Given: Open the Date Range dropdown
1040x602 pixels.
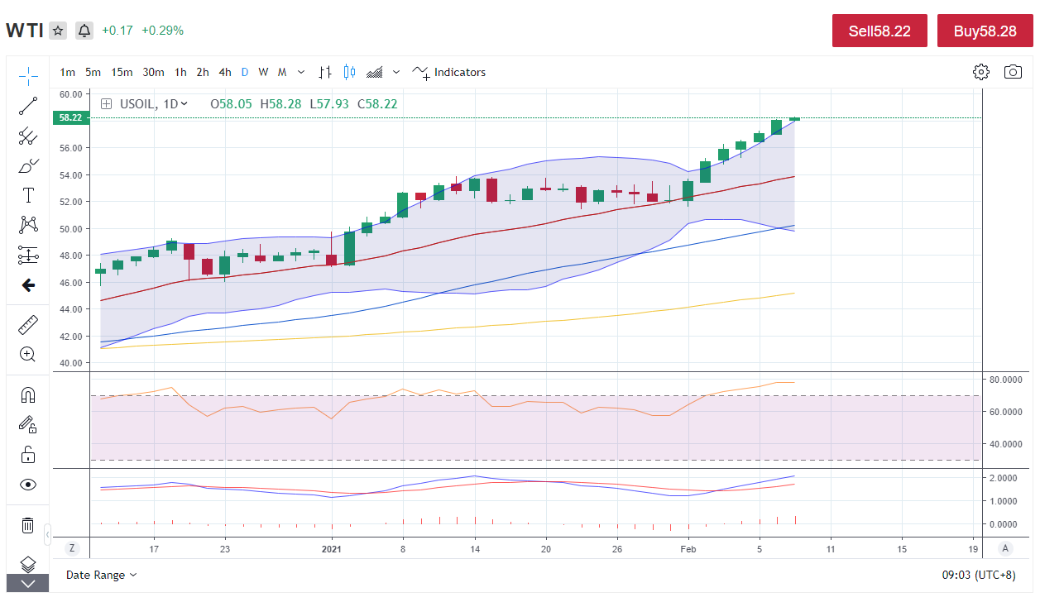Looking at the screenshot, I should coord(101,575).
